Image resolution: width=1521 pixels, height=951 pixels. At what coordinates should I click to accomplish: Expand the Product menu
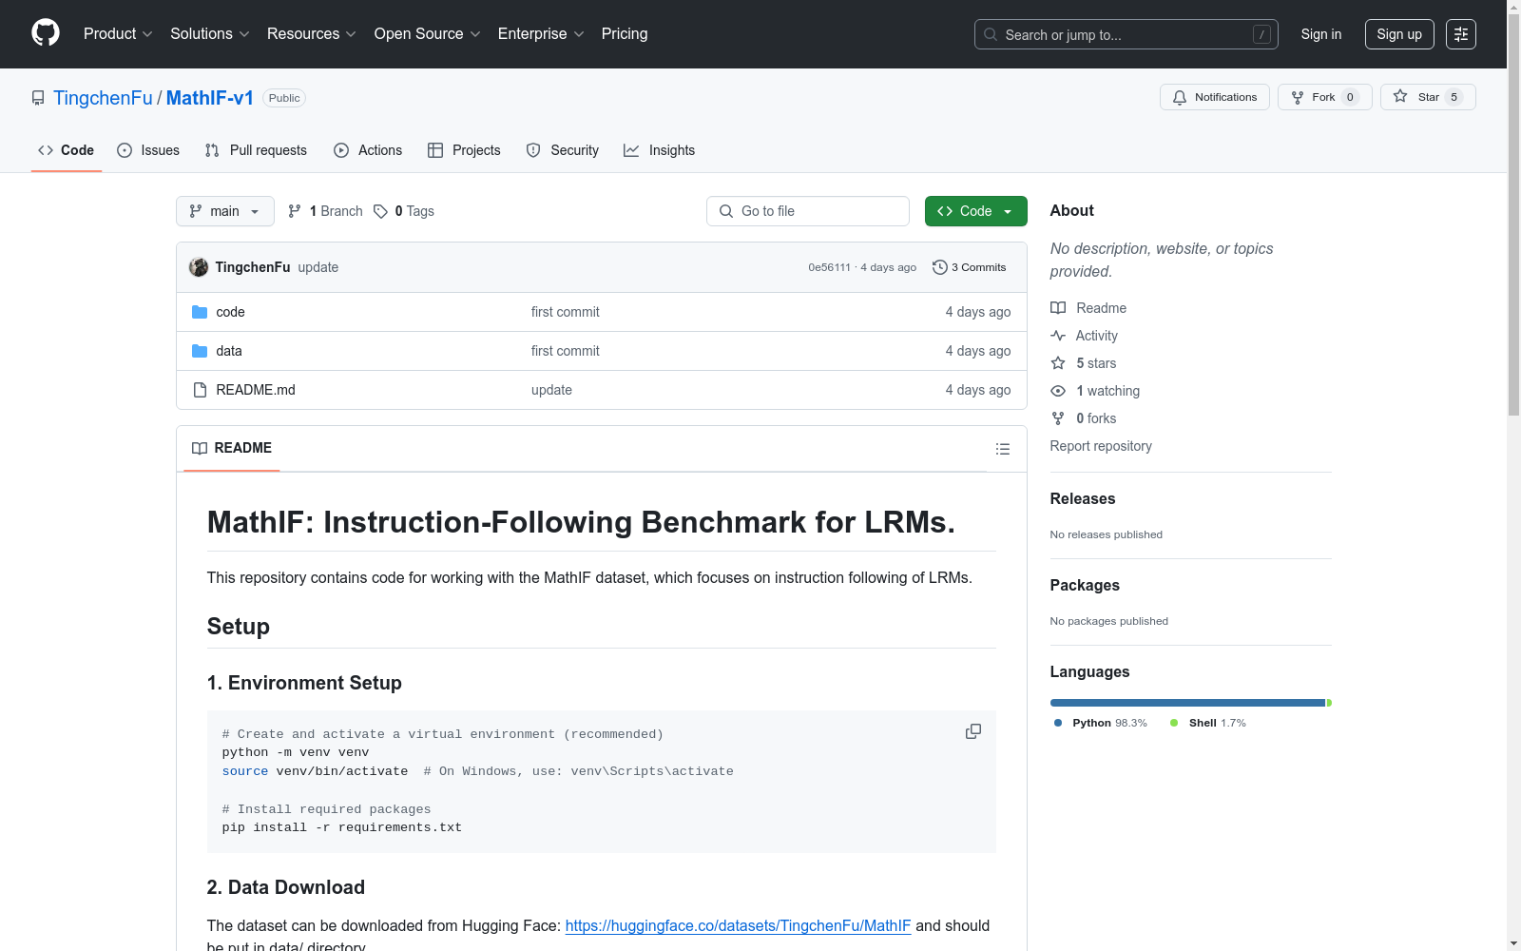tap(118, 33)
